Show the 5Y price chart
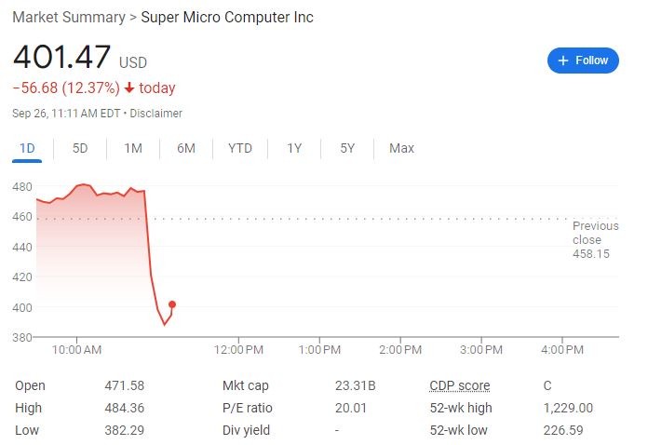Image resolution: width=648 pixels, height=445 pixels. click(x=347, y=148)
